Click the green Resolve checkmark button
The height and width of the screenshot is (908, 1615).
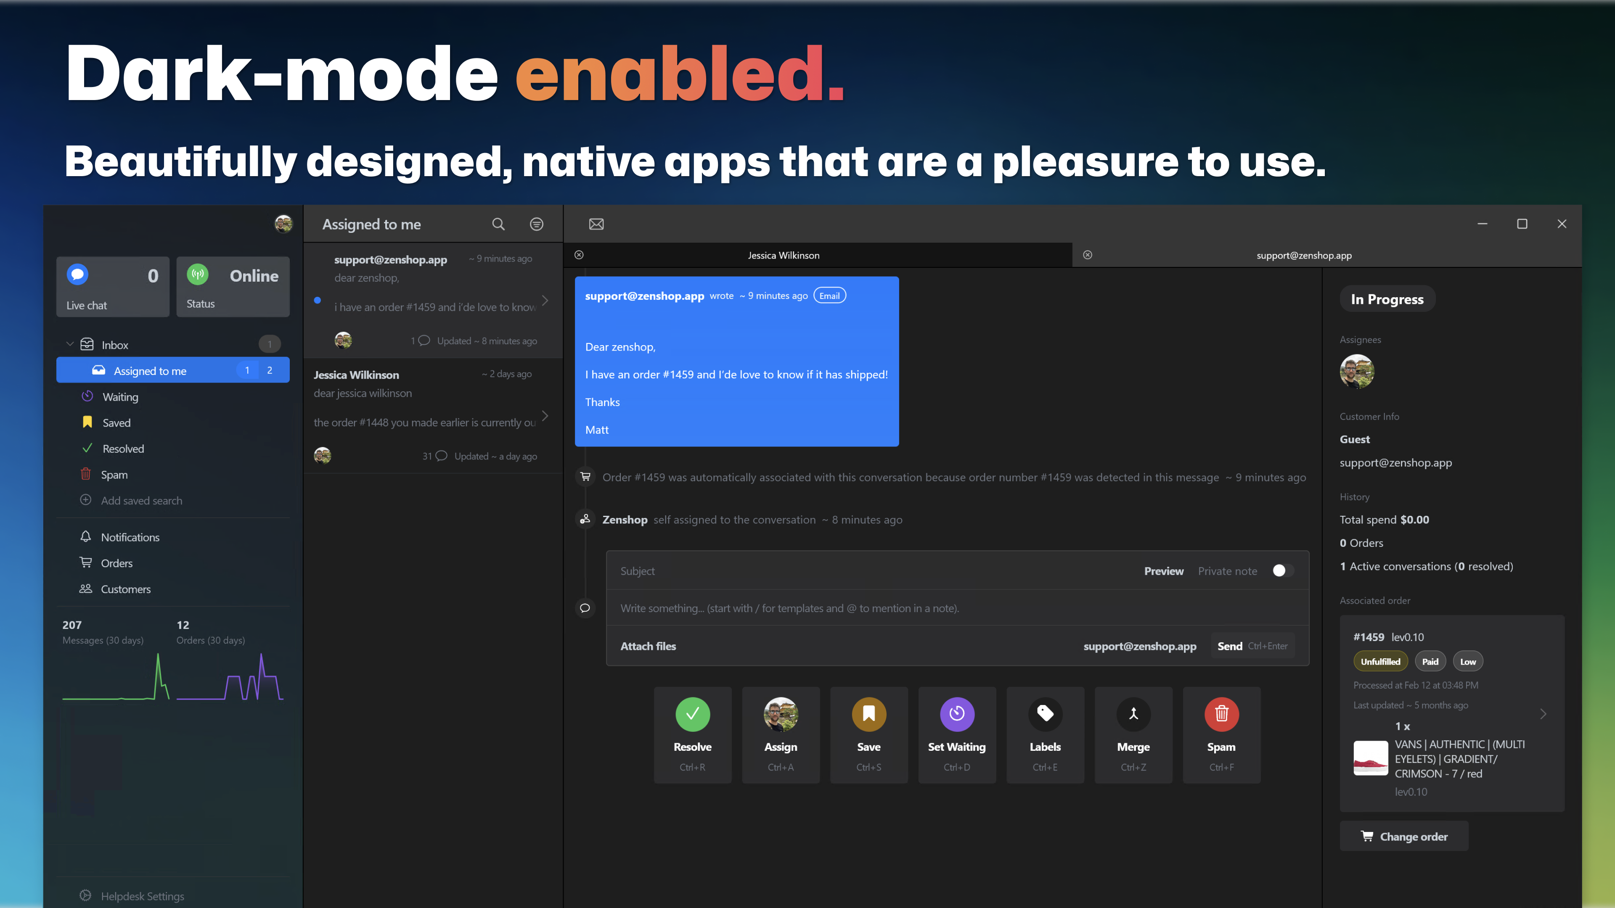click(x=692, y=714)
